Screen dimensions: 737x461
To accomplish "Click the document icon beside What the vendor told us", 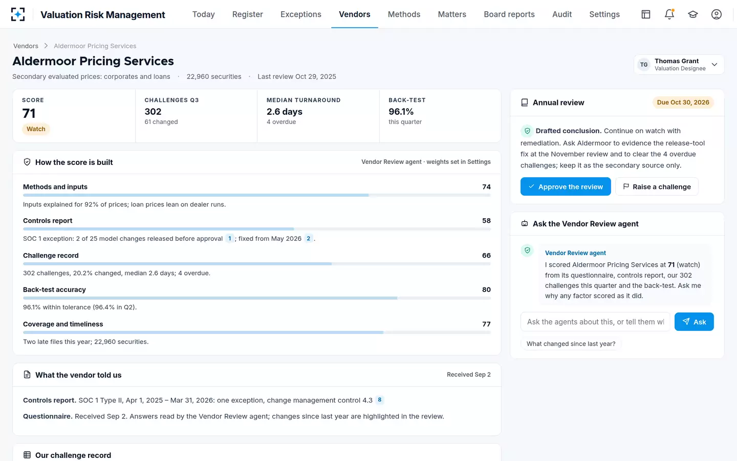I will 27,375.
